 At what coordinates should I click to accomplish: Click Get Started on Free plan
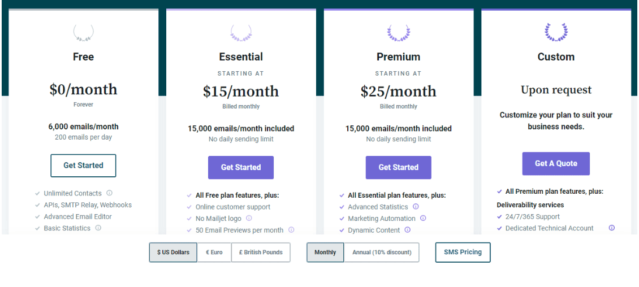pos(83,166)
